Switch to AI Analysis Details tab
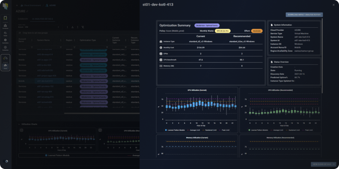 [42, 19]
